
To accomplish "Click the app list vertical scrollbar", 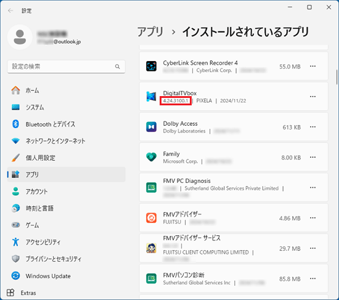I will 337,77.
